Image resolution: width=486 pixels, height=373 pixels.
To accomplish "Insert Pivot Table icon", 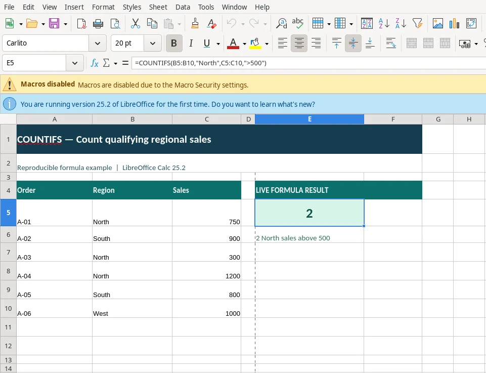I will tap(471, 24).
